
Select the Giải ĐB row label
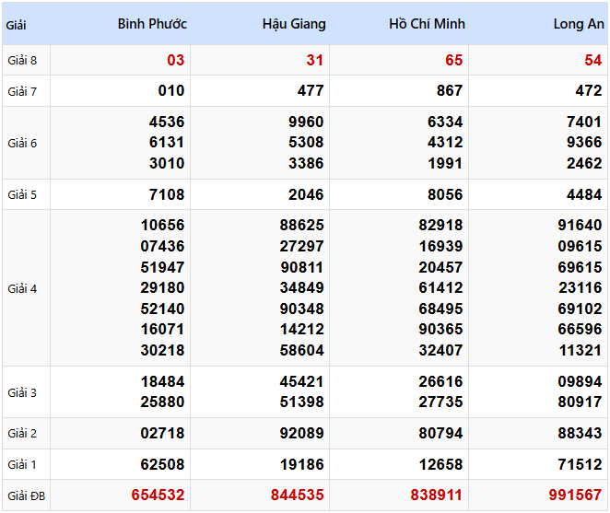tap(26, 496)
